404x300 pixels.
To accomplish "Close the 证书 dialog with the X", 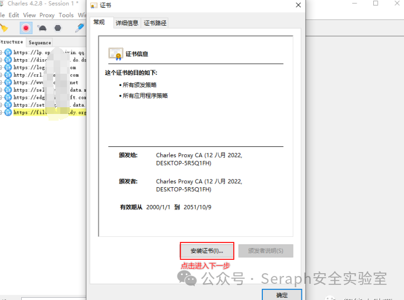I will [298, 5].
